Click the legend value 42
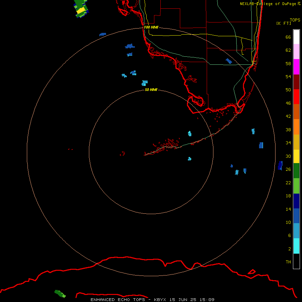This screenshot has width=302, height=302. point(288,116)
